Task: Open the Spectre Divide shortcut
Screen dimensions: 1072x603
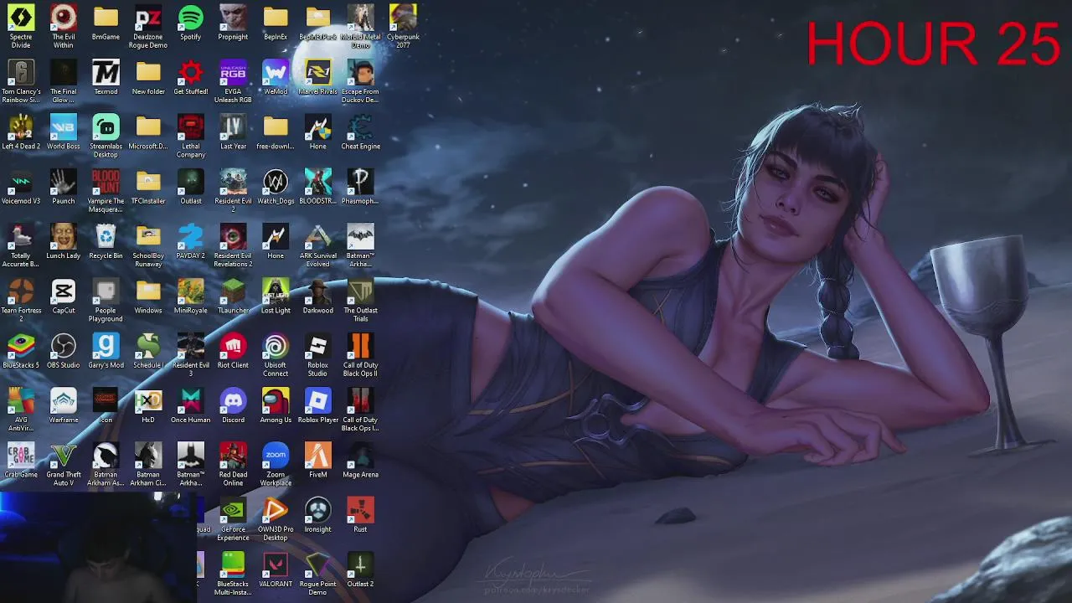Action: (21, 18)
